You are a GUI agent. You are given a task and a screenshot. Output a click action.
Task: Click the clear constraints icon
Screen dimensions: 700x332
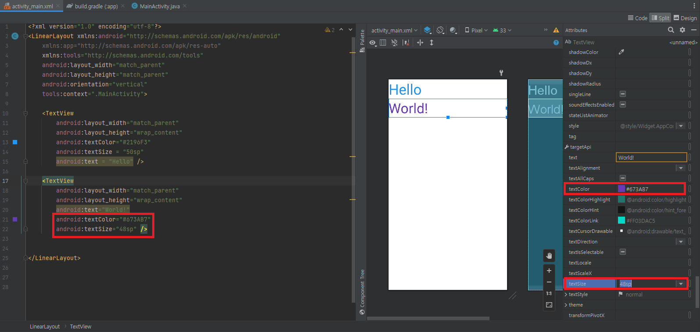[406, 43]
